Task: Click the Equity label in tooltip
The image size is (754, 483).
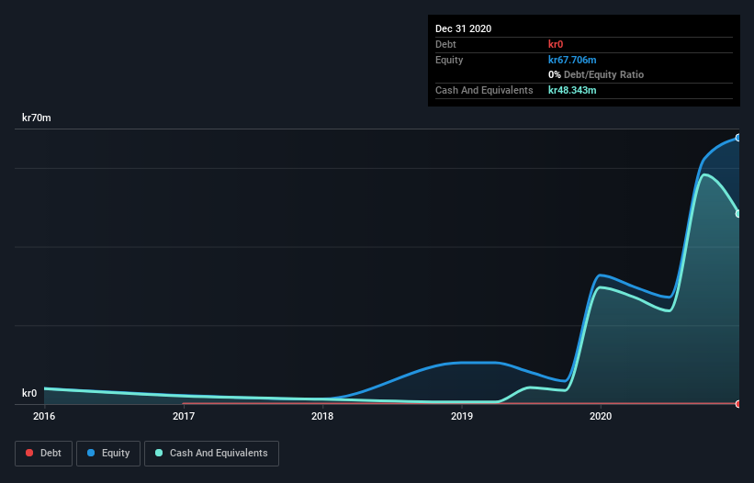Action: pos(449,60)
